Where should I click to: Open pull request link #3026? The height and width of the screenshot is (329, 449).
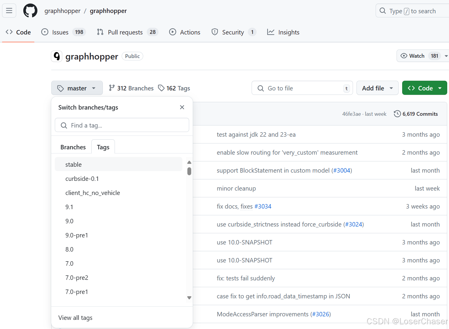pos(321,314)
